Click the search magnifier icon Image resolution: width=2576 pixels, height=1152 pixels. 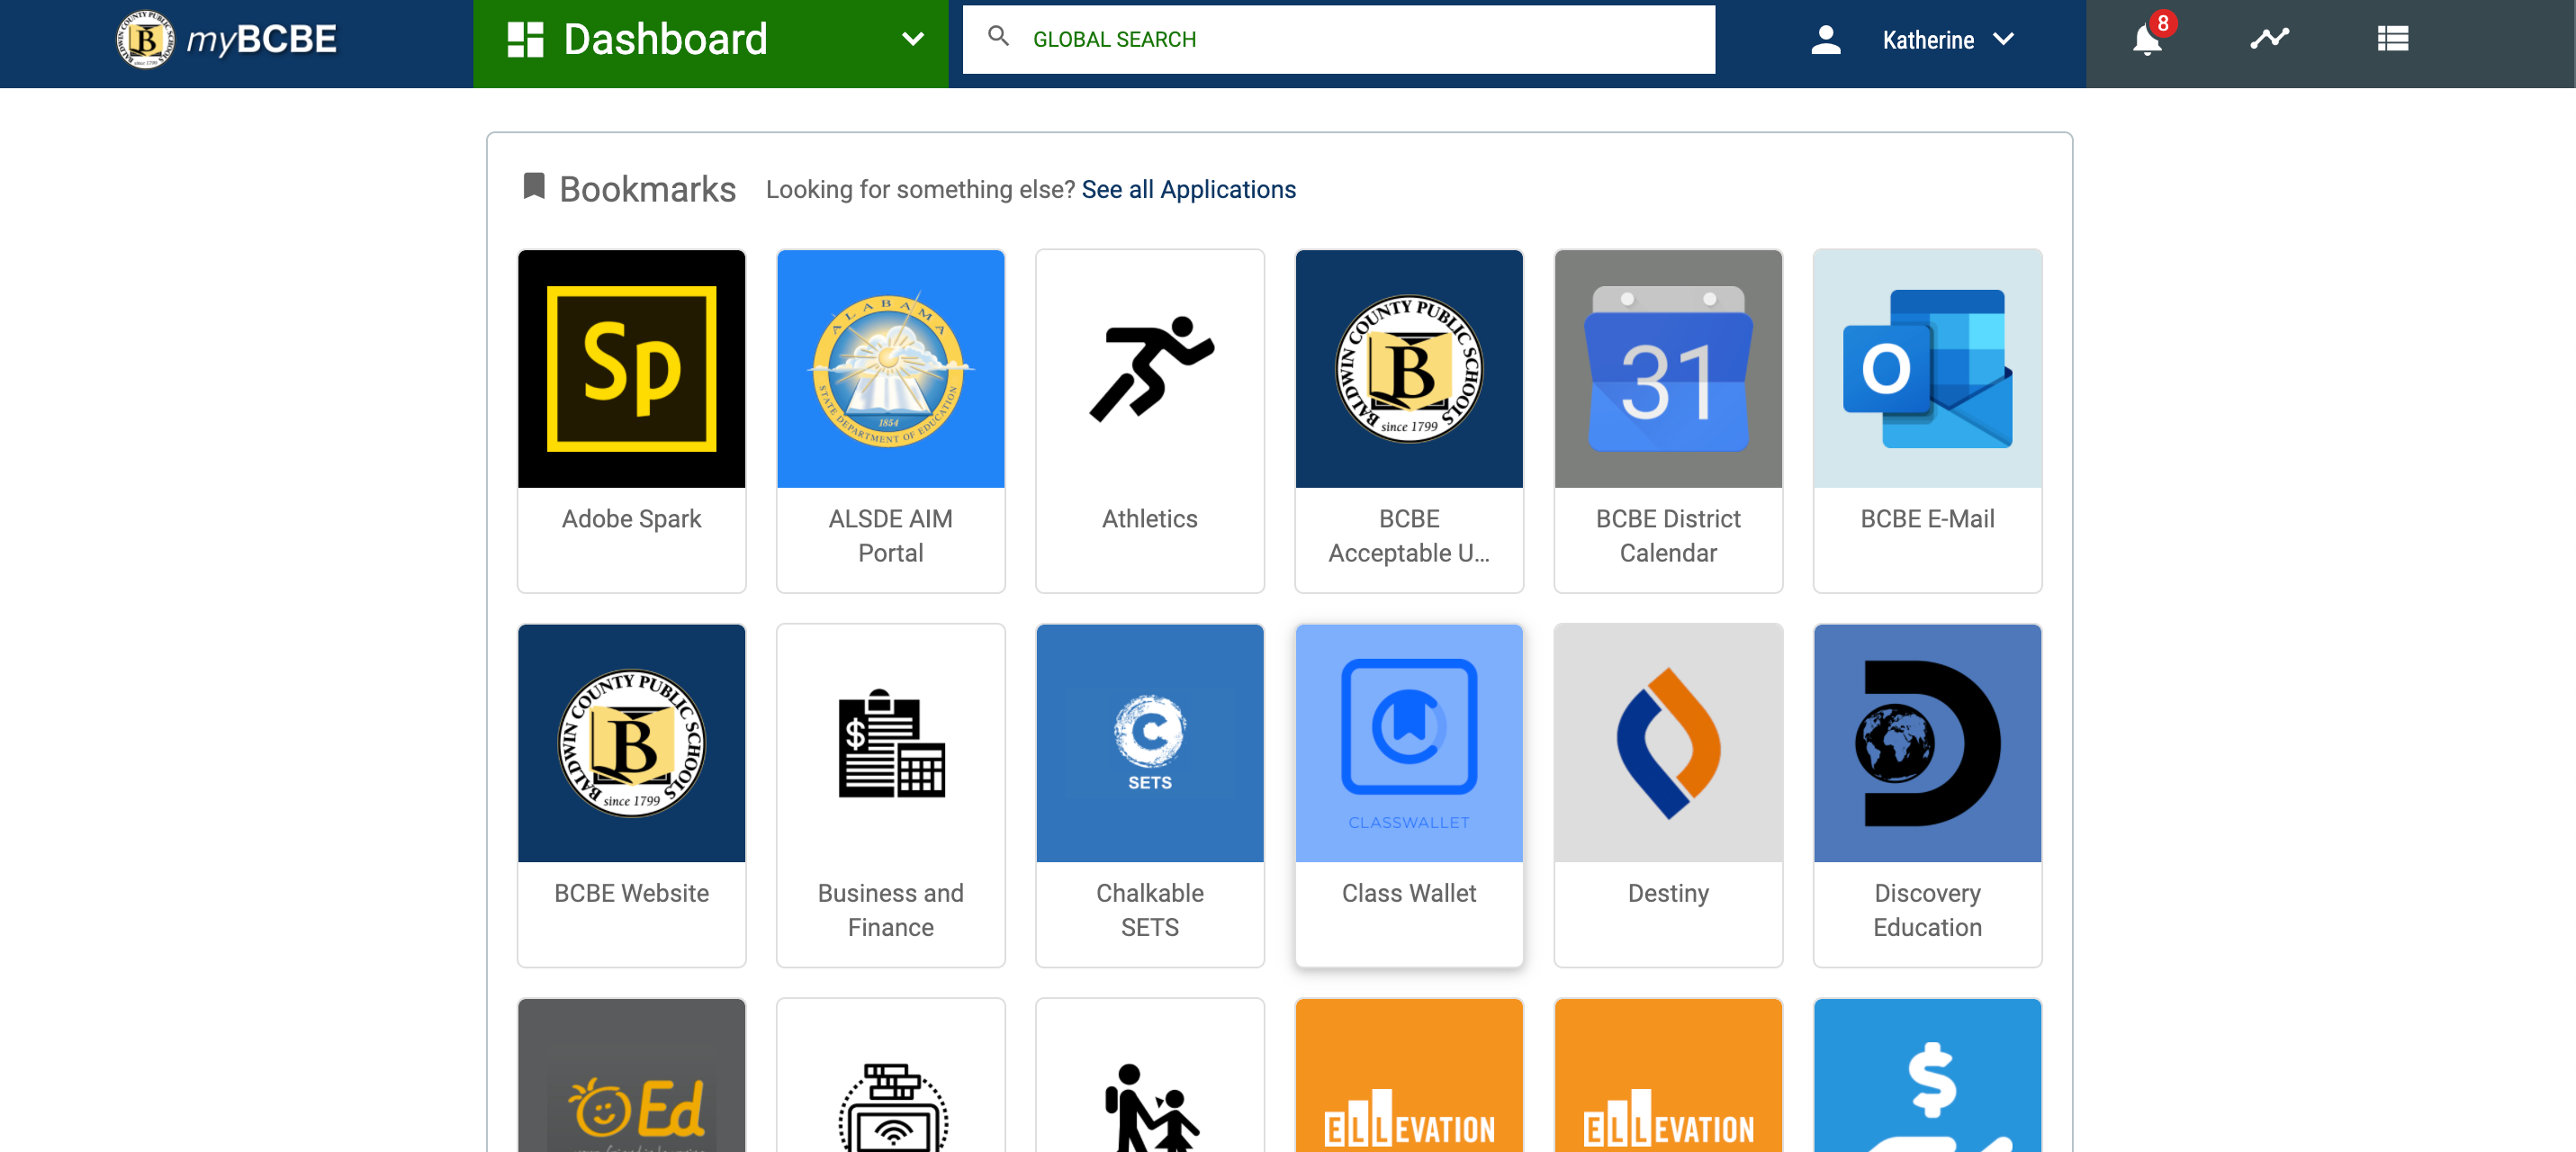coord(997,37)
